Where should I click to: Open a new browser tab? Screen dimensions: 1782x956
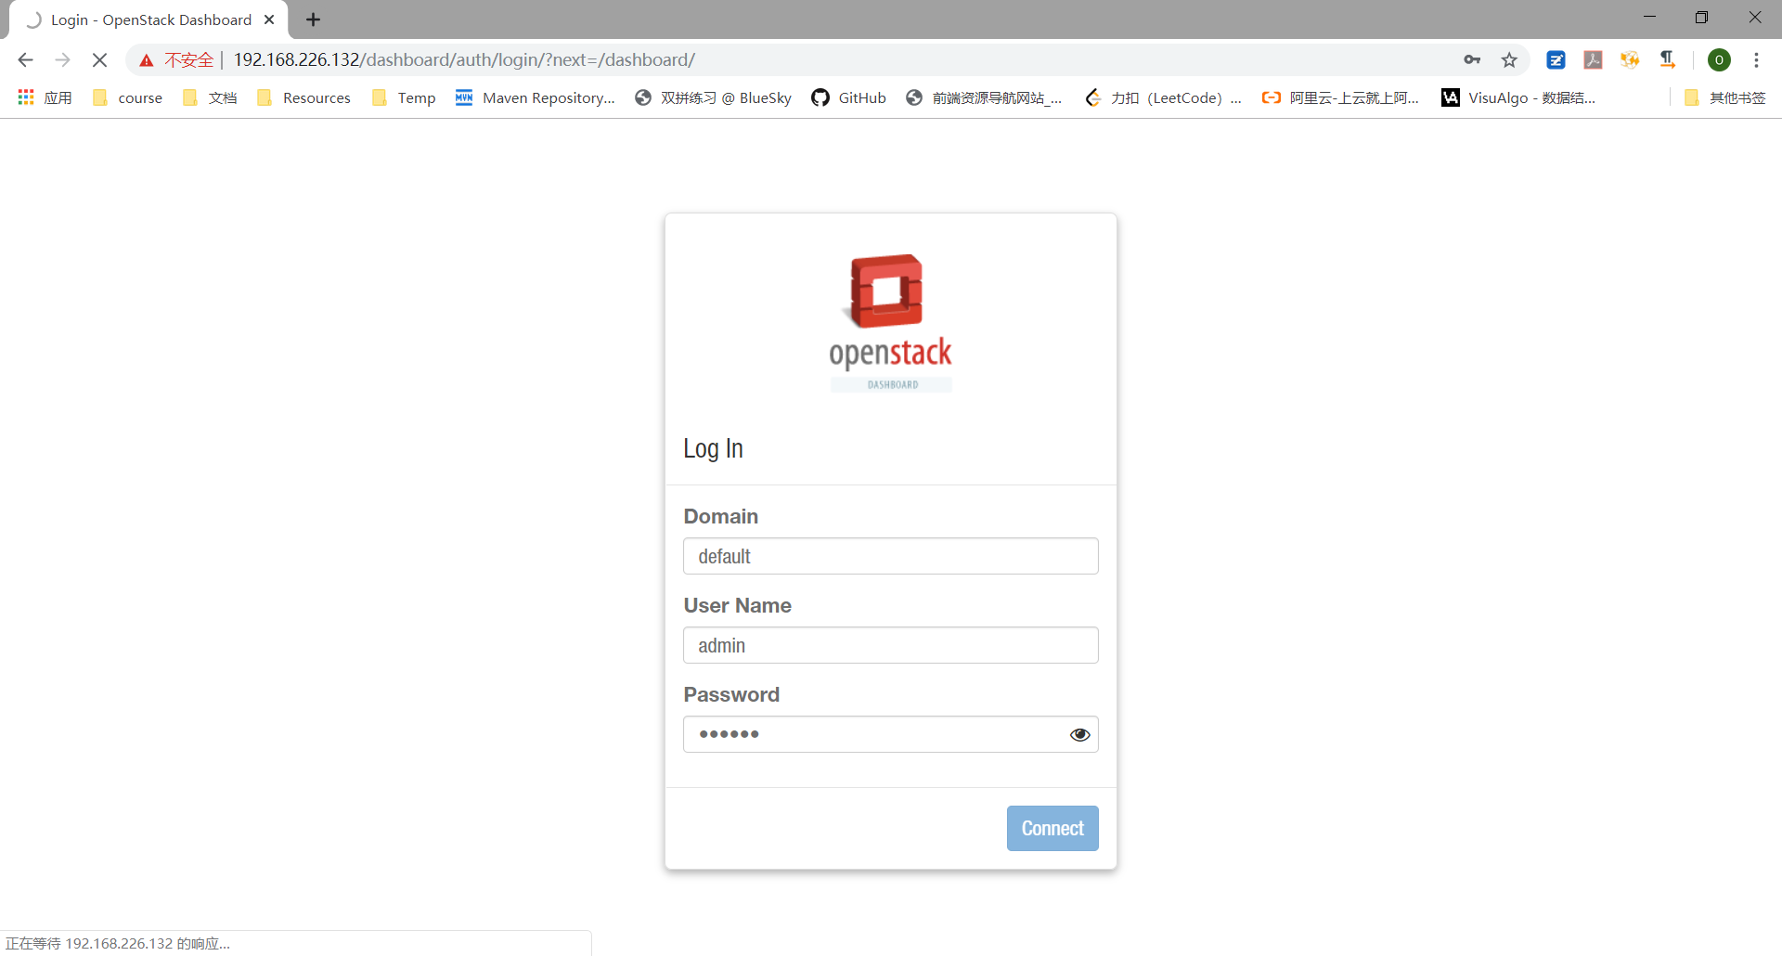click(313, 19)
